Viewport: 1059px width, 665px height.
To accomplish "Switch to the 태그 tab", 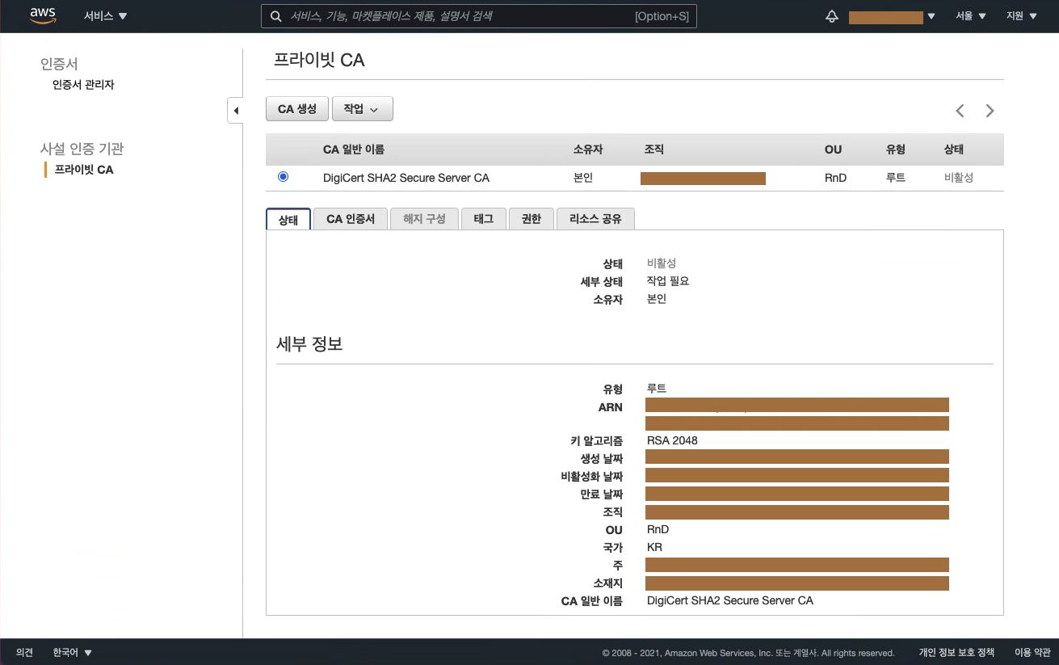I will (483, 219).
